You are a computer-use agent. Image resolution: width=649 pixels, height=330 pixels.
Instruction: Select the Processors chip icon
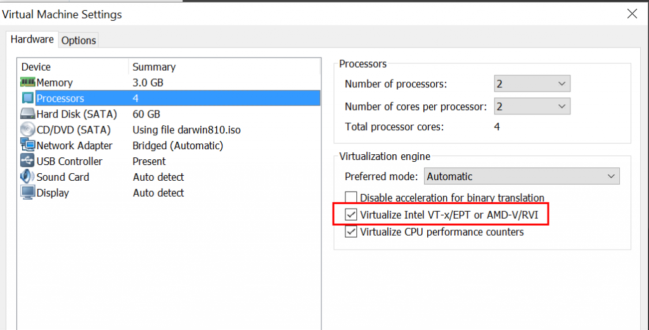28,98
